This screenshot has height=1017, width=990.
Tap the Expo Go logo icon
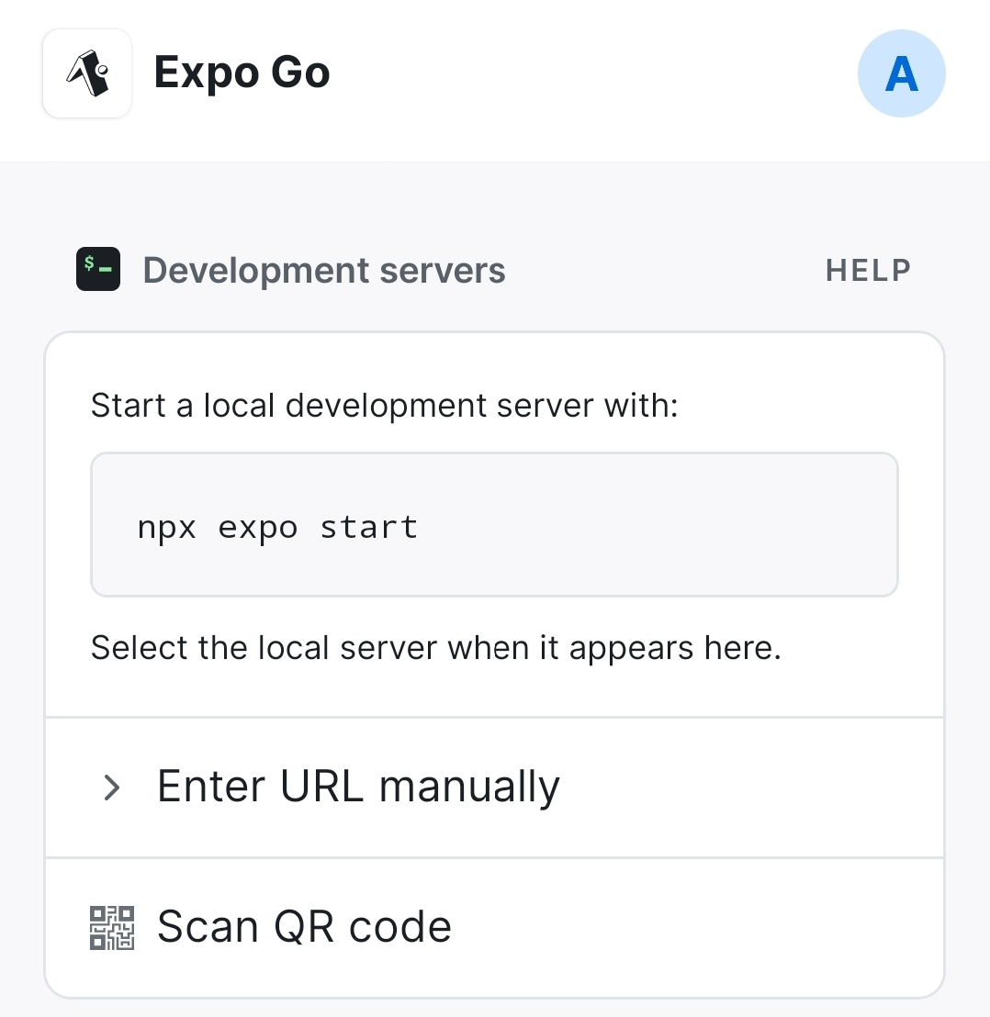coord(87,73)
